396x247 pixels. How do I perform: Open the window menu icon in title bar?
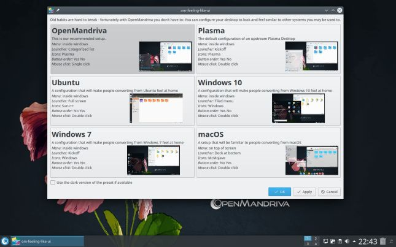(x=52, y=10)
